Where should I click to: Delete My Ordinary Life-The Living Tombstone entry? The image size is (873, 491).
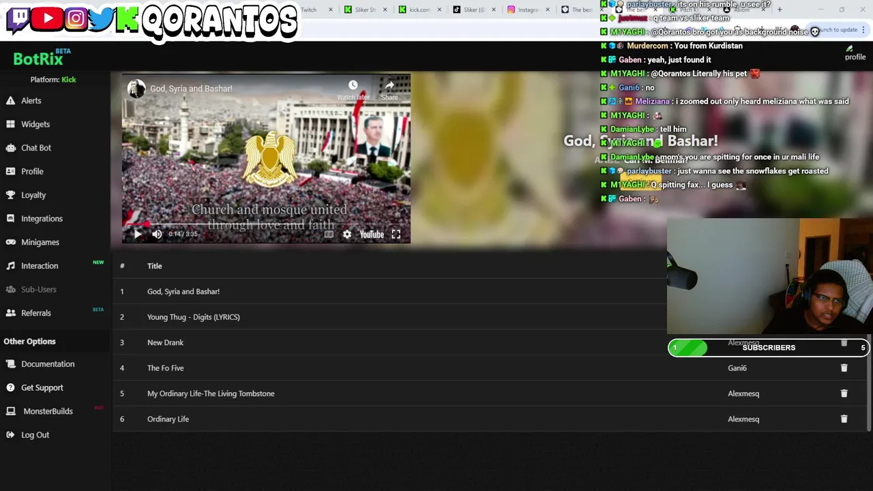pos(844,393)
